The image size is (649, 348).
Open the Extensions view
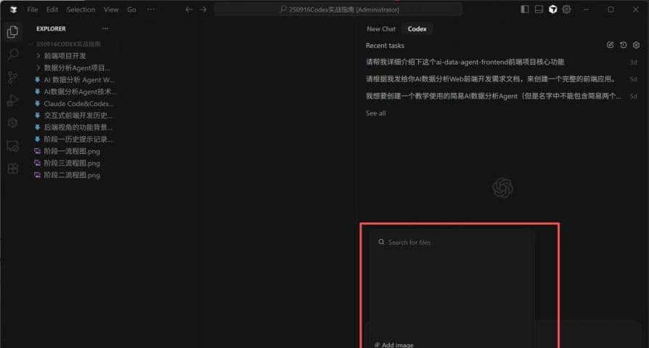[x=13, y=169]
